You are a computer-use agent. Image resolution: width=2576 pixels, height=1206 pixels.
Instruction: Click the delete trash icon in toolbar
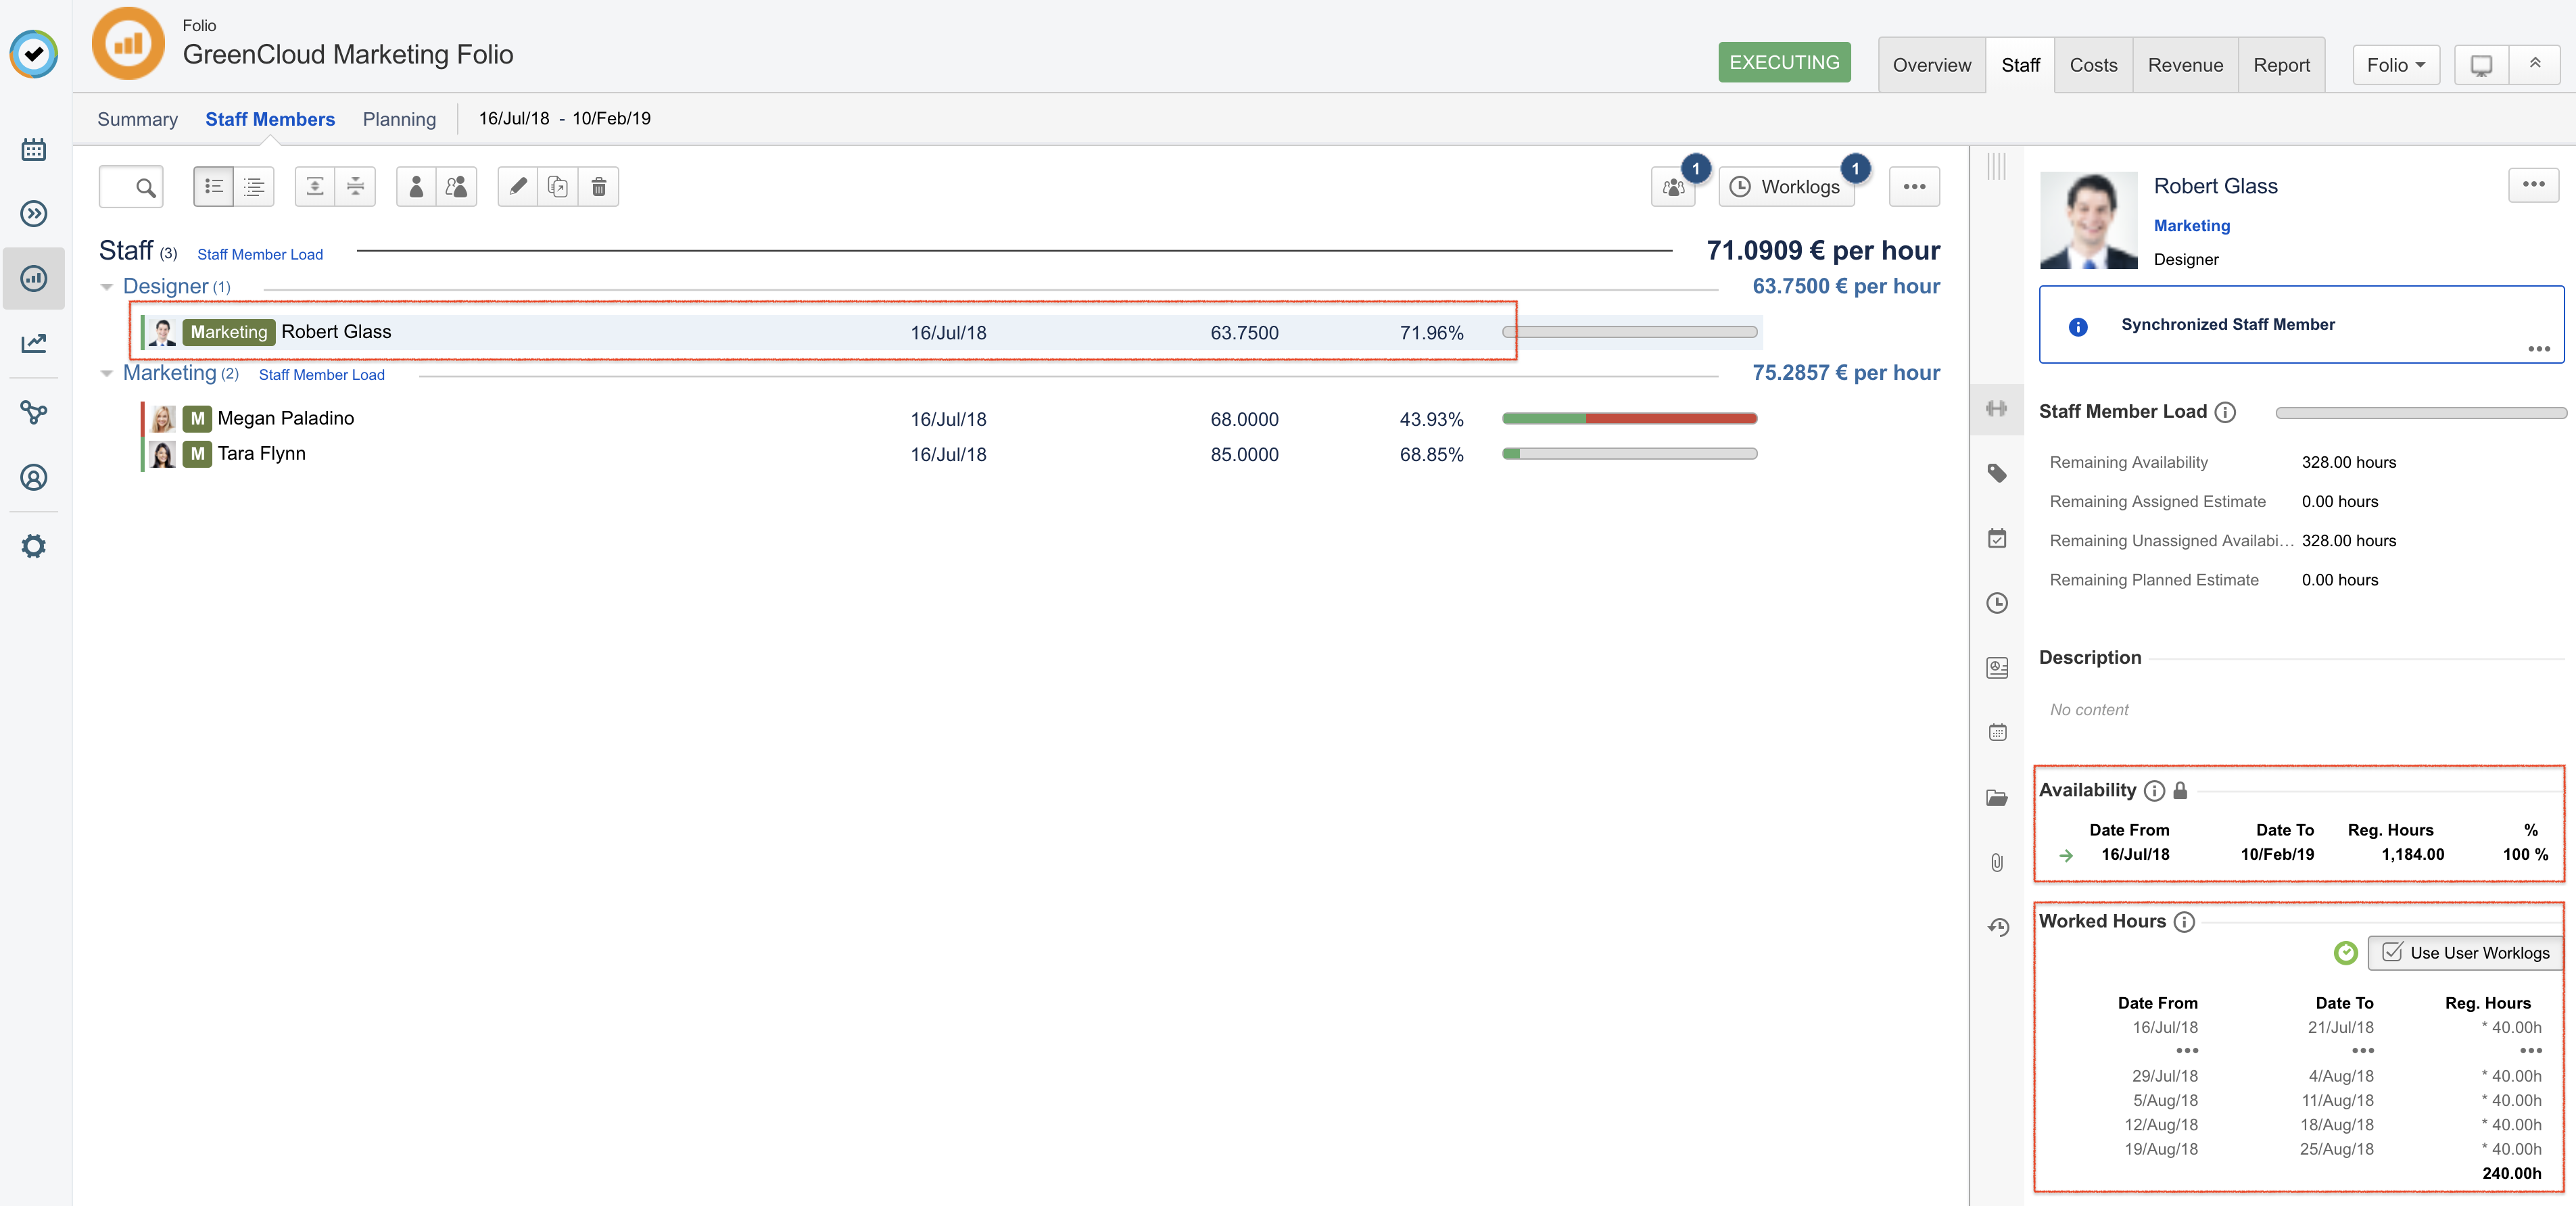(x=598, y=187)
